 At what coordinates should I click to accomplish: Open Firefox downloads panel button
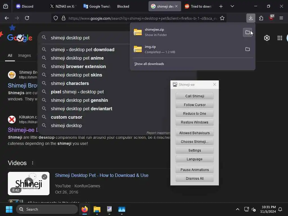point(251,18)
